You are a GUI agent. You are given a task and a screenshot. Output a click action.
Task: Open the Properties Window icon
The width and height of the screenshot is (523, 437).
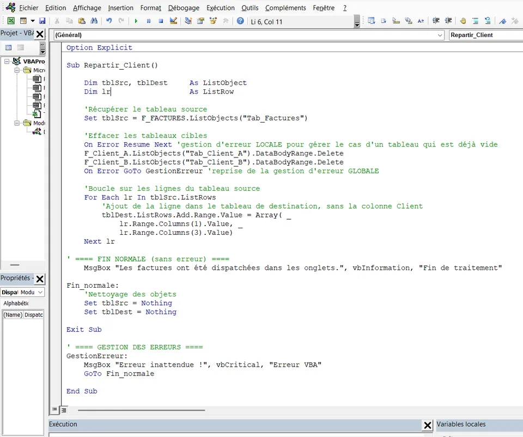[x=200, y=21]
